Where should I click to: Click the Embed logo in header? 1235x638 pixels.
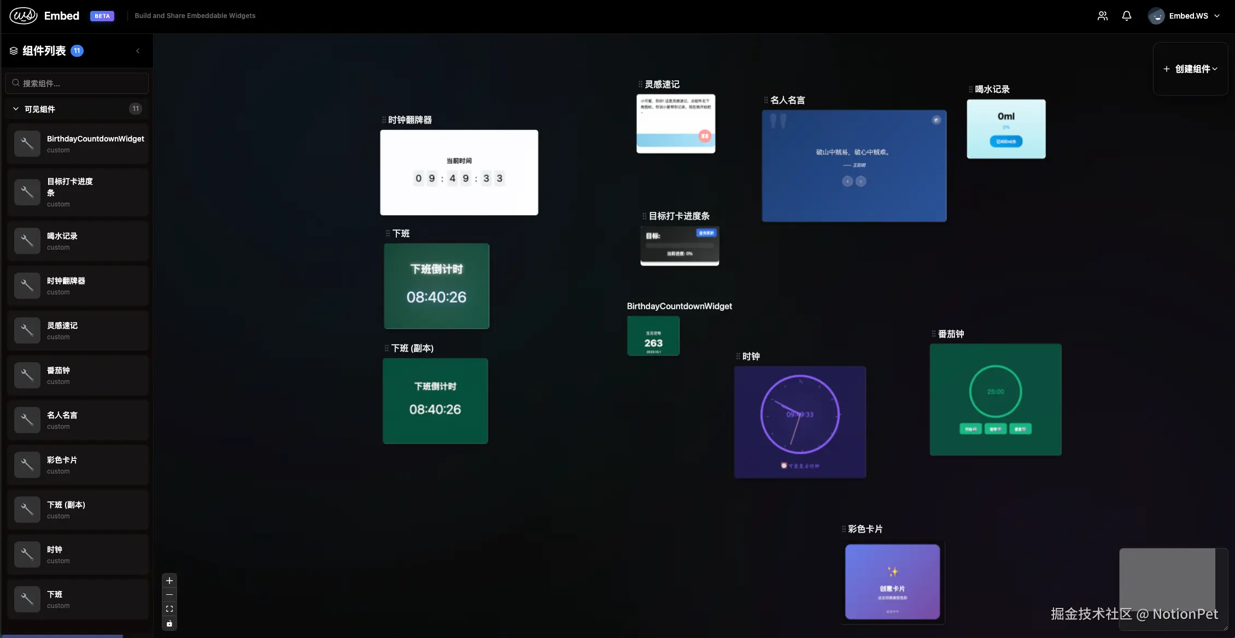click(x=24, y=16)
